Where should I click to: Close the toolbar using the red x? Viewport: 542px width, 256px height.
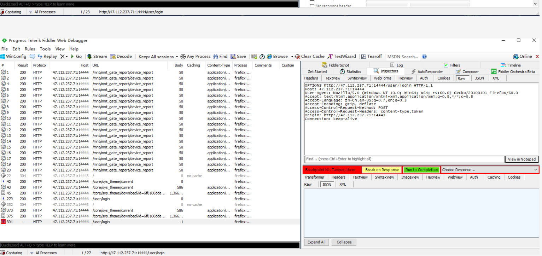tap(537, 57)
